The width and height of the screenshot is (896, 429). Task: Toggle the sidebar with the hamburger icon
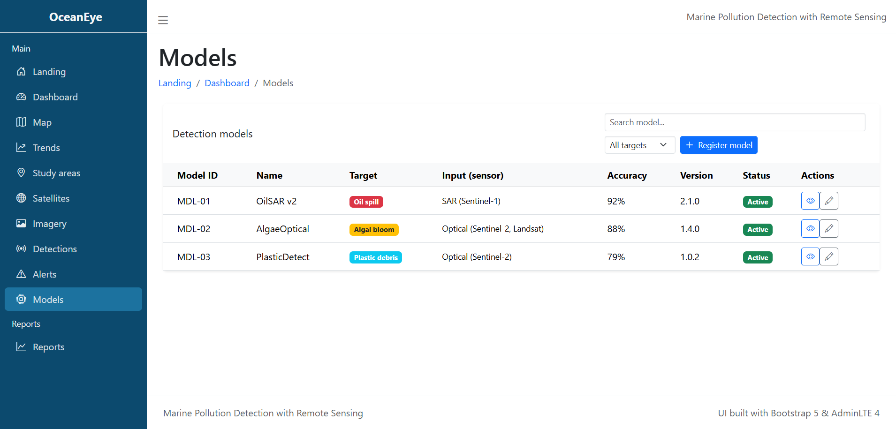(x=163, y=20)
